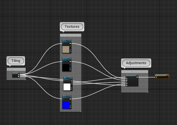
Task: Click the material output node's input pin
Action: click(x=157, y=77)
